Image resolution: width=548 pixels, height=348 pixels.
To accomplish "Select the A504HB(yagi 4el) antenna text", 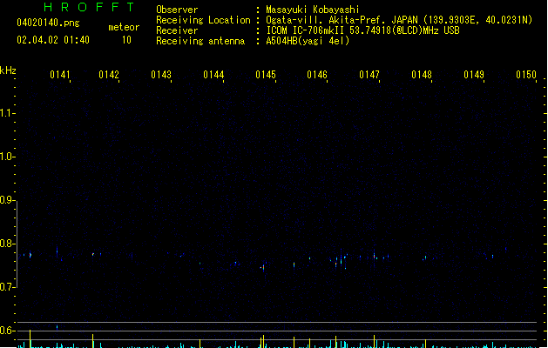I will (x=308, y=41).
